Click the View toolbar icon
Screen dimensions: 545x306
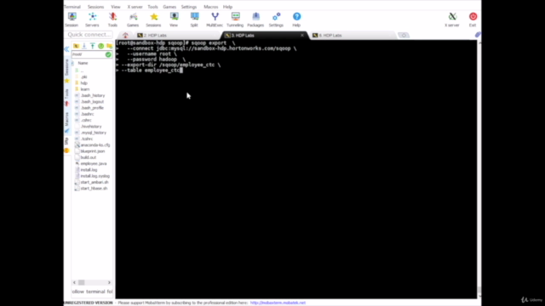coord(174,20)
